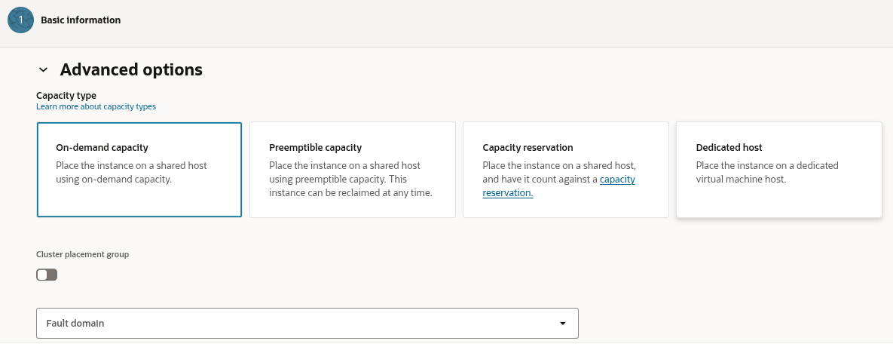The height and width of the screenshot is (344, 893).
Task: Click the Cluster placement group label
Action: tap(82, 255)
